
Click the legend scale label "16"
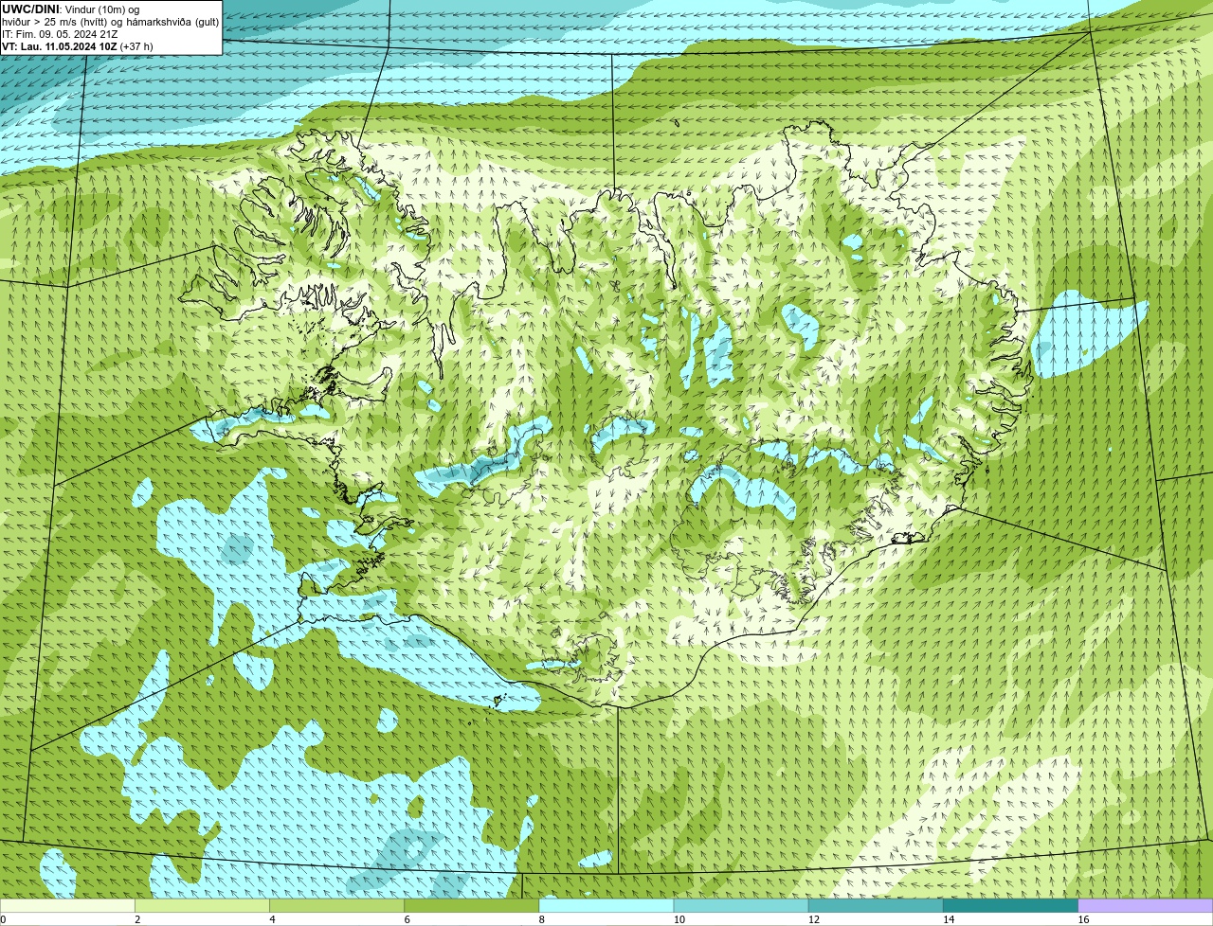1083,919
